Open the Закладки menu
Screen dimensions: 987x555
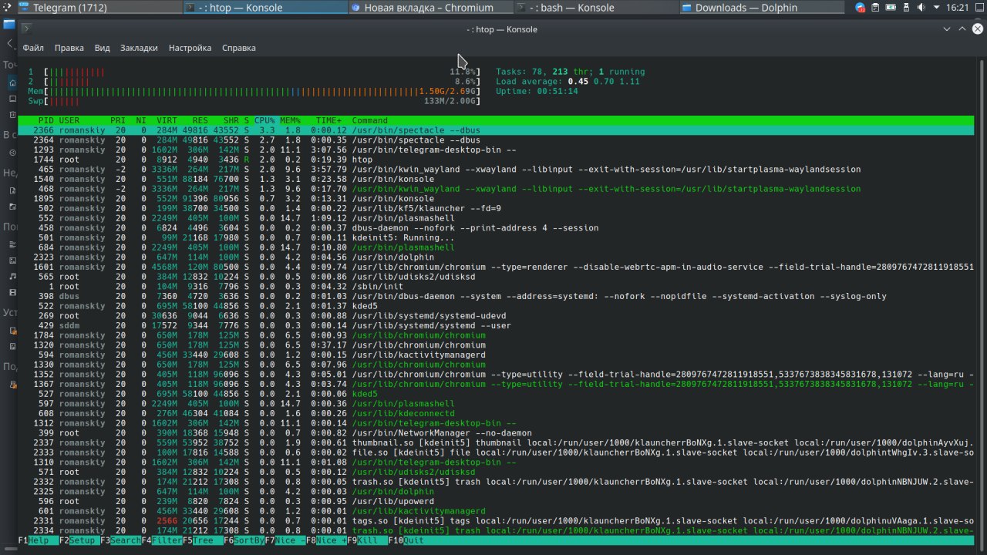139,48
